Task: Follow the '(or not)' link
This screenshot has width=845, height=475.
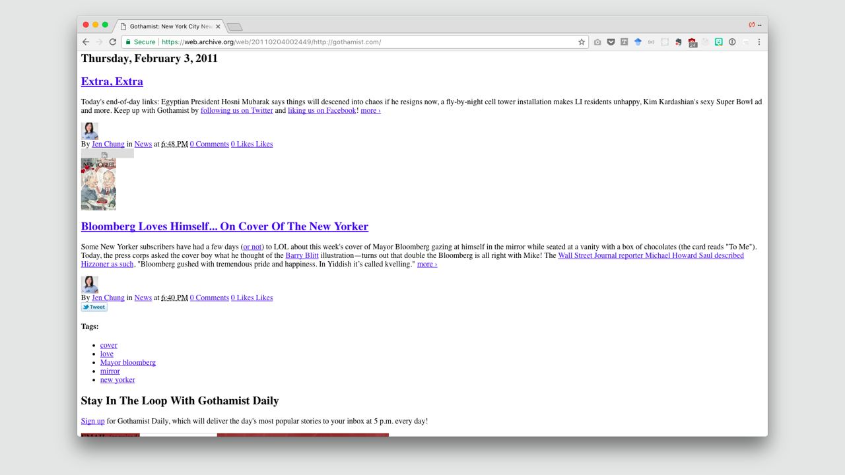Action: click(253, 247)
